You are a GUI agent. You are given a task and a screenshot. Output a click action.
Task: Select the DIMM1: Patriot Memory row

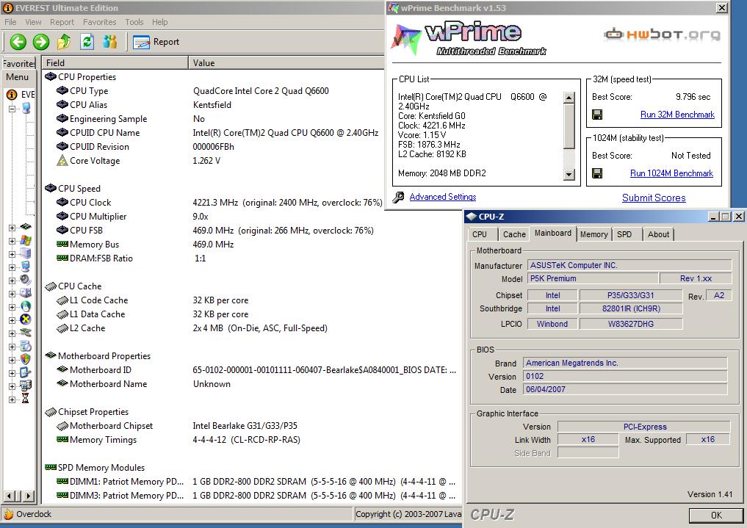click(x=251, y=482)
